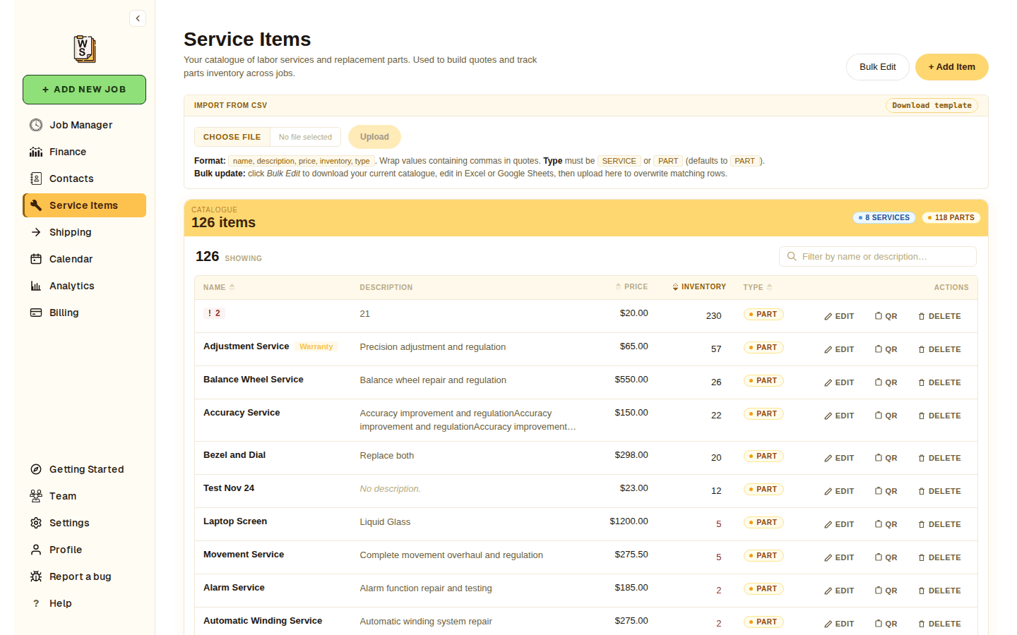
Task: Click the 8 SERVICES filter badge
Action: point(884,217)
